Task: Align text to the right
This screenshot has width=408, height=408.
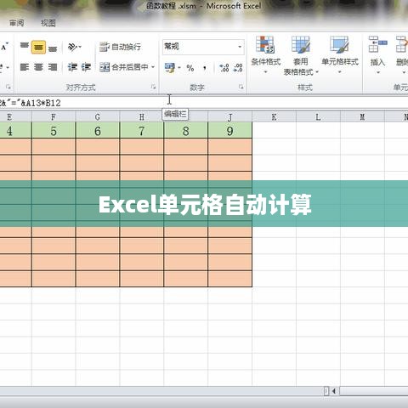Action: click(53, 67)
